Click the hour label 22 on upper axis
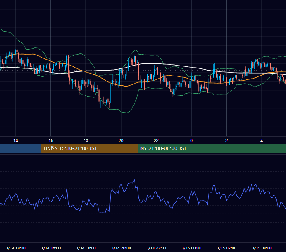 pyautogui.click(x=156, y=141)
